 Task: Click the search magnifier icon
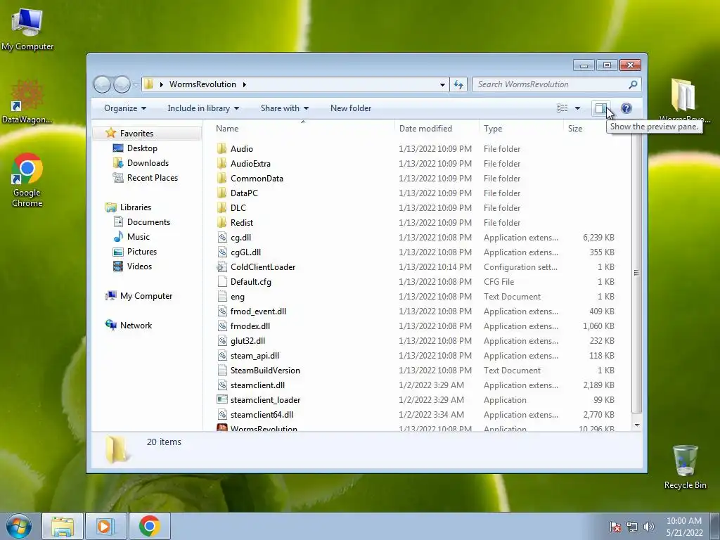[x=633, y=84]
